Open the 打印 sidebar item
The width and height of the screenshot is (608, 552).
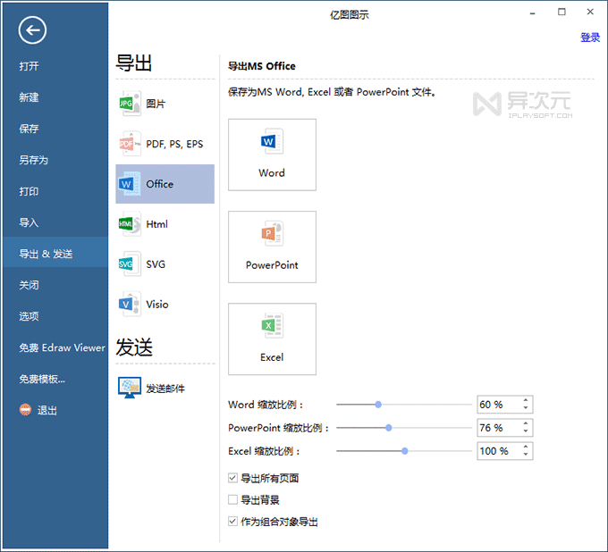(30, 191)
